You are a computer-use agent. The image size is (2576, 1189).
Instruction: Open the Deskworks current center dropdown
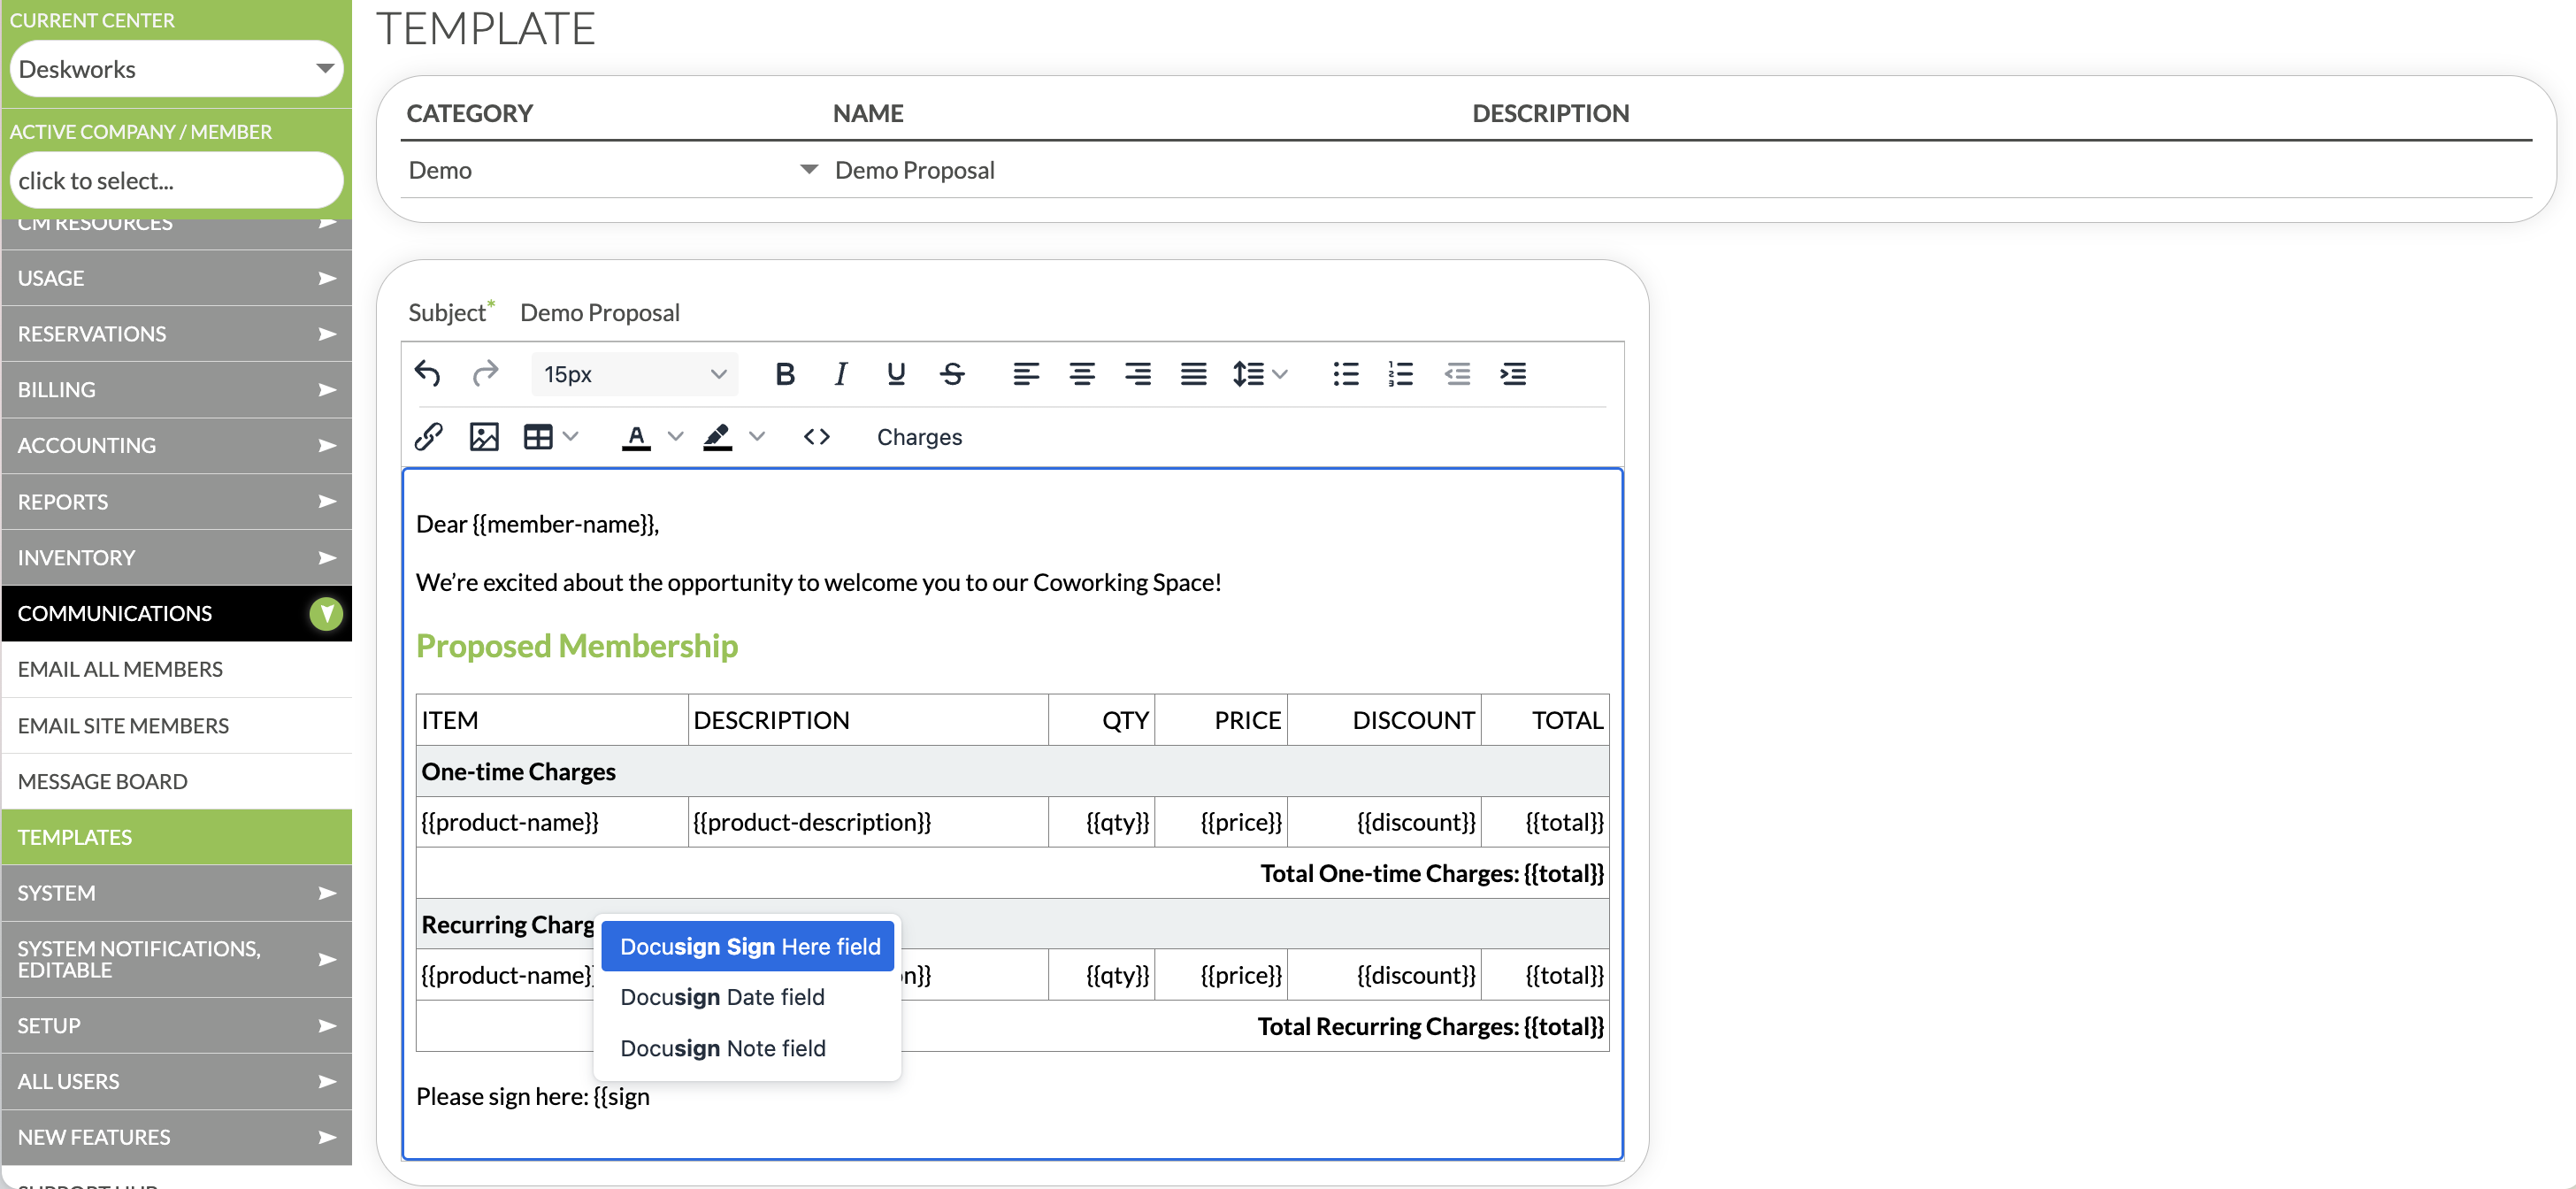tap(176, 69)
